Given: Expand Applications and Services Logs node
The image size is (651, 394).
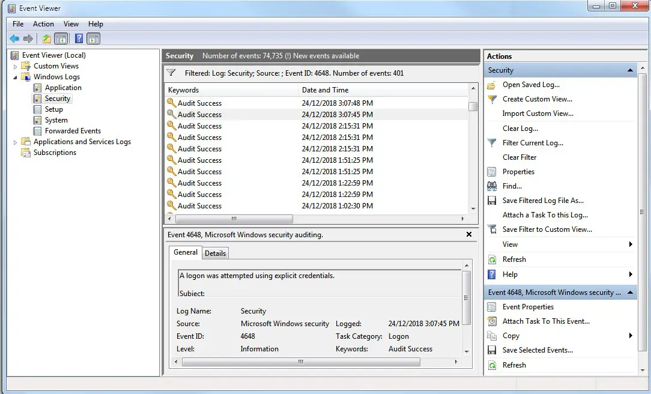Looking at the screenshot, I should (x=16, y=142).
